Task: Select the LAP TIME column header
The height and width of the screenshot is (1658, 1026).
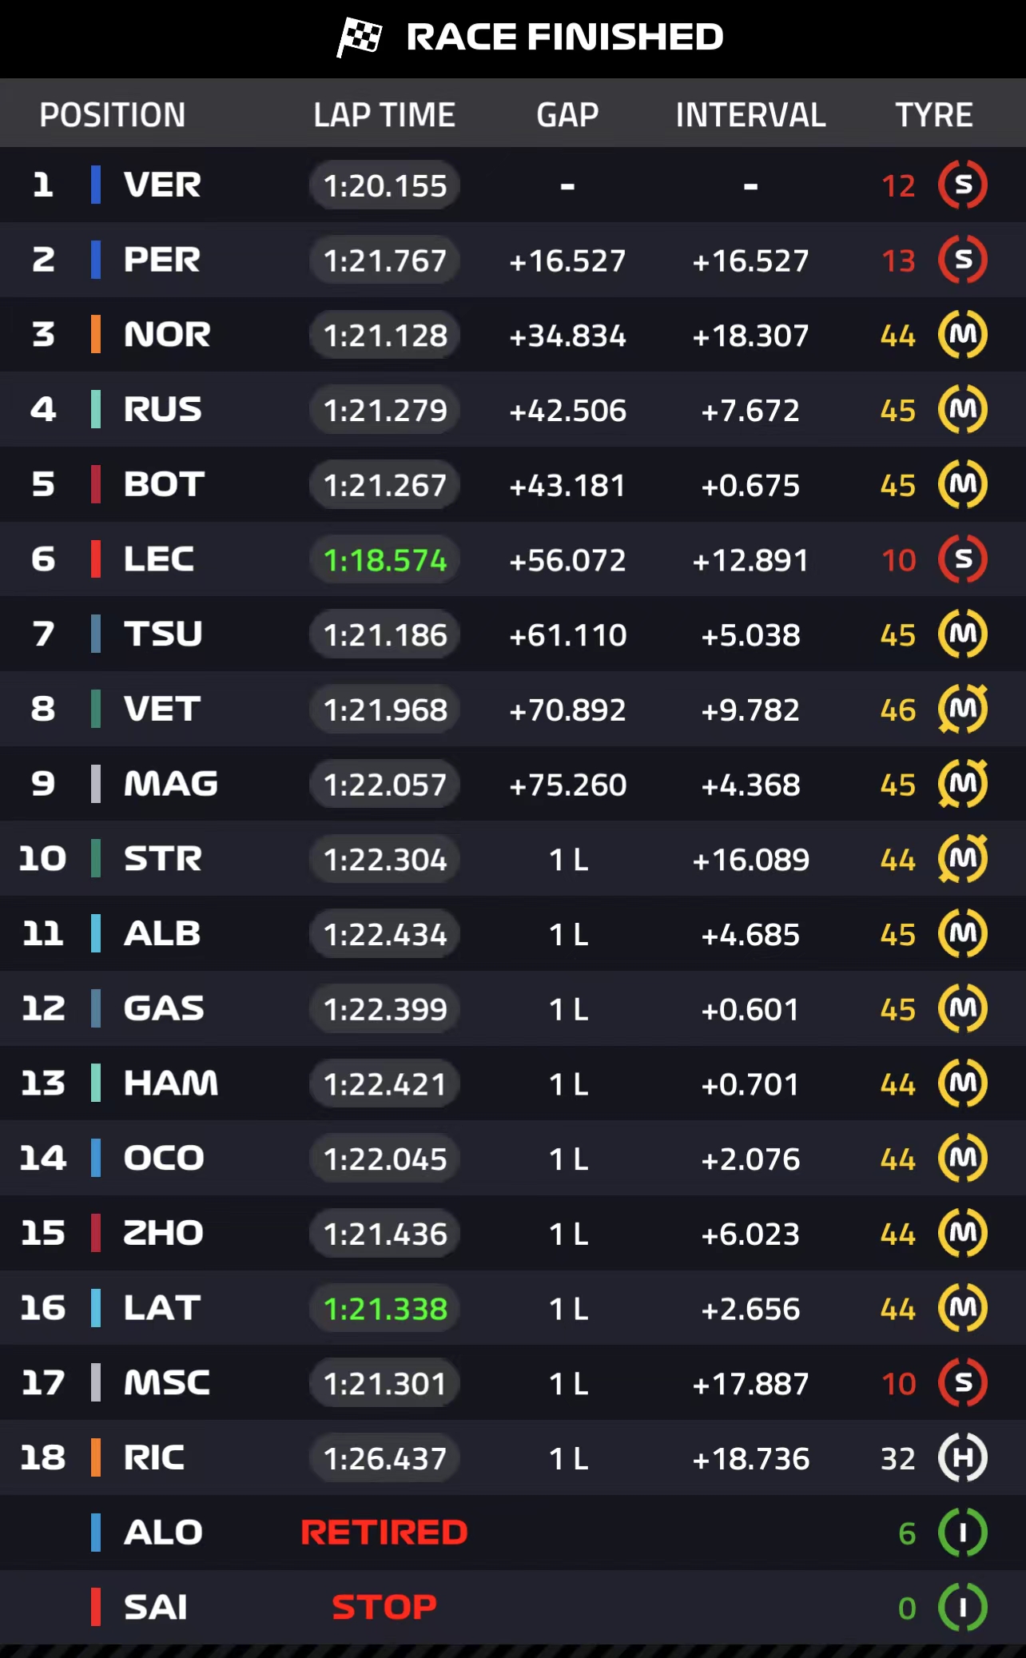Action: pos(384,115)
